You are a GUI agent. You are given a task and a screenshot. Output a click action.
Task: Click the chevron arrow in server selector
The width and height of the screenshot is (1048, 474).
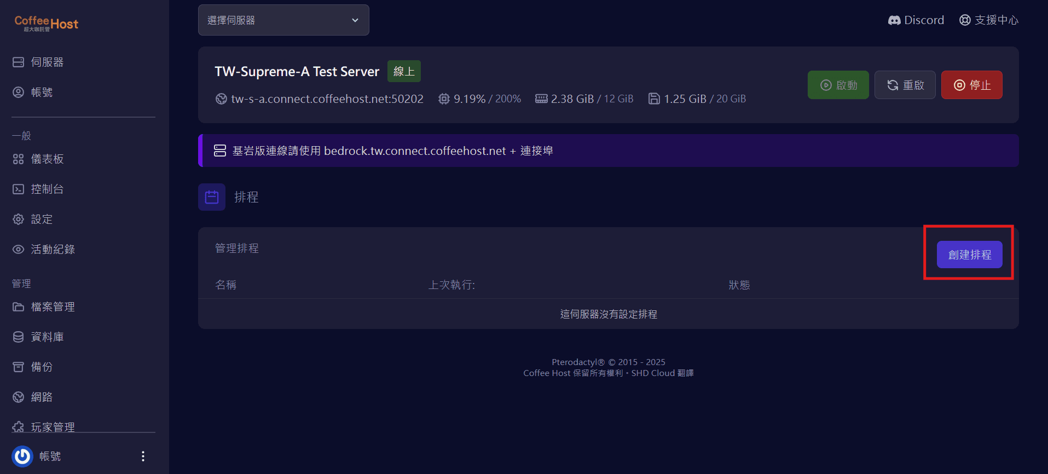pyautogui.click(x=355, y=20)
